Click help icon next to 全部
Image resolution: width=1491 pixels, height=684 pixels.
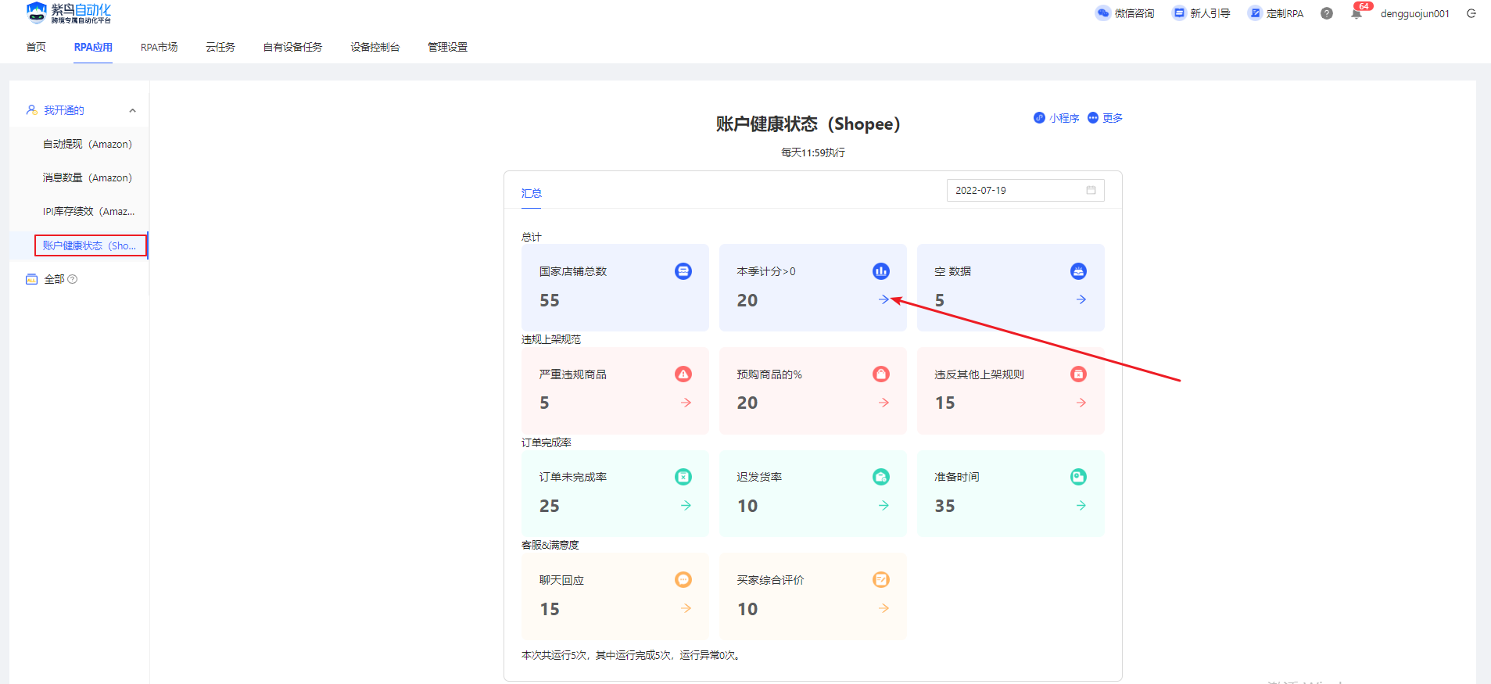coord(73,279)
